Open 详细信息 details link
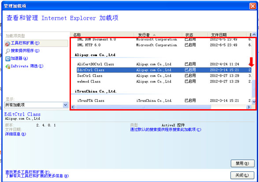This screenshot has width=259, height=182. point(15,134)
